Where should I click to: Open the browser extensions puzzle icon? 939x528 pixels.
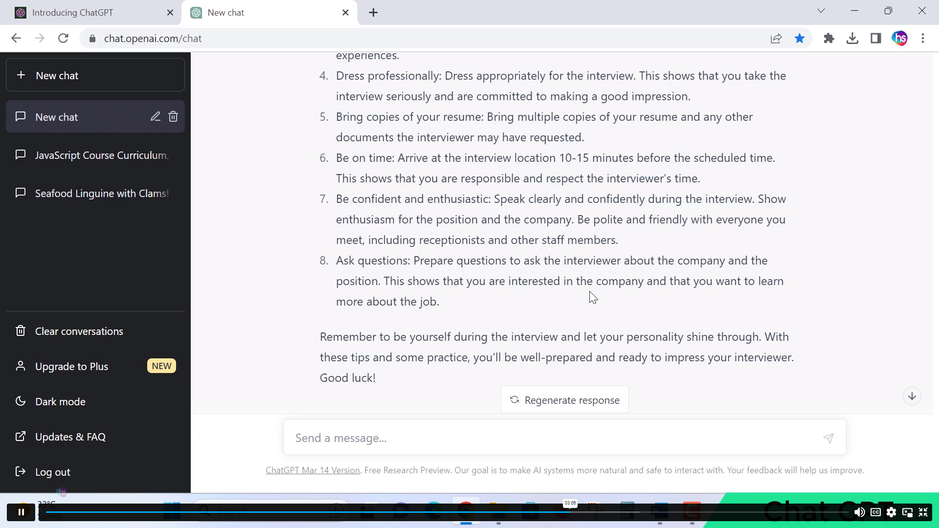828,39
